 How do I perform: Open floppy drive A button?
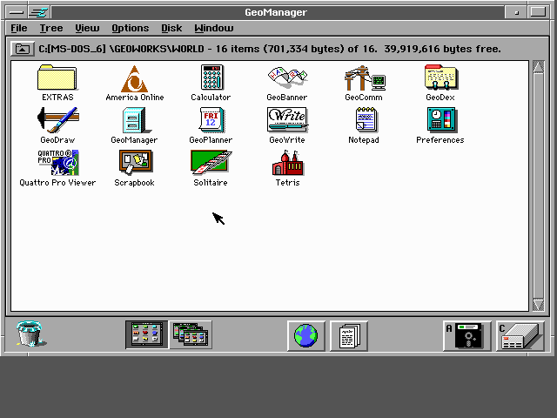coord(467,335)
